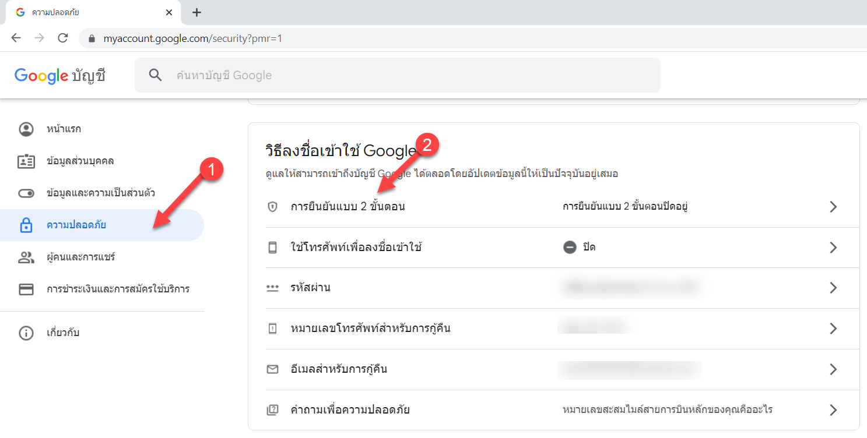Click the blue padlock ความปลอดภัย icon
867x438 pixels.
(26, 225)
